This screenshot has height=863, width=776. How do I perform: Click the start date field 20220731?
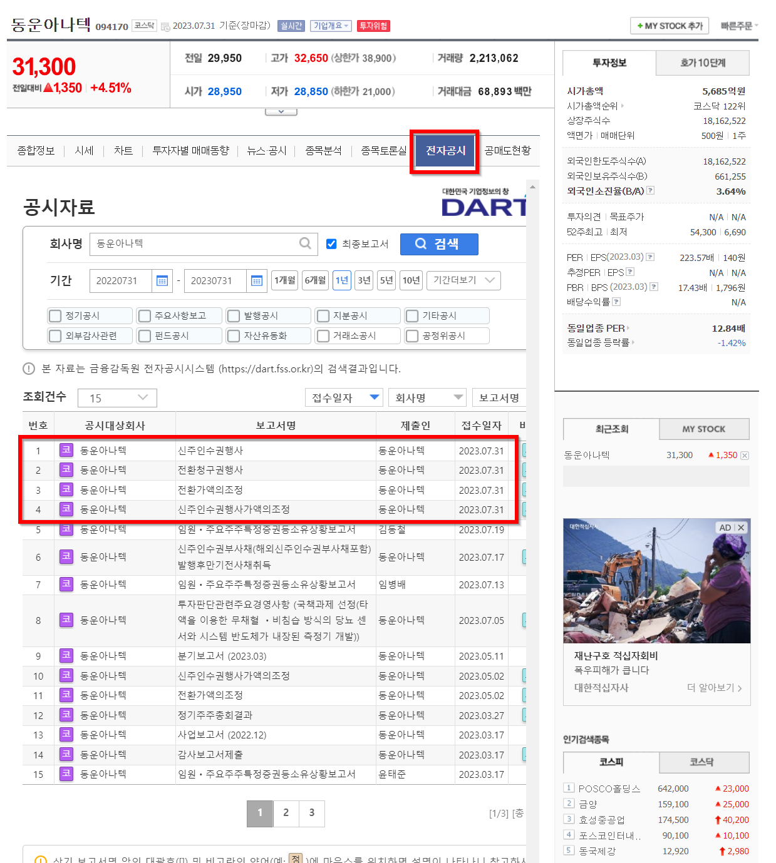point(121,281)
